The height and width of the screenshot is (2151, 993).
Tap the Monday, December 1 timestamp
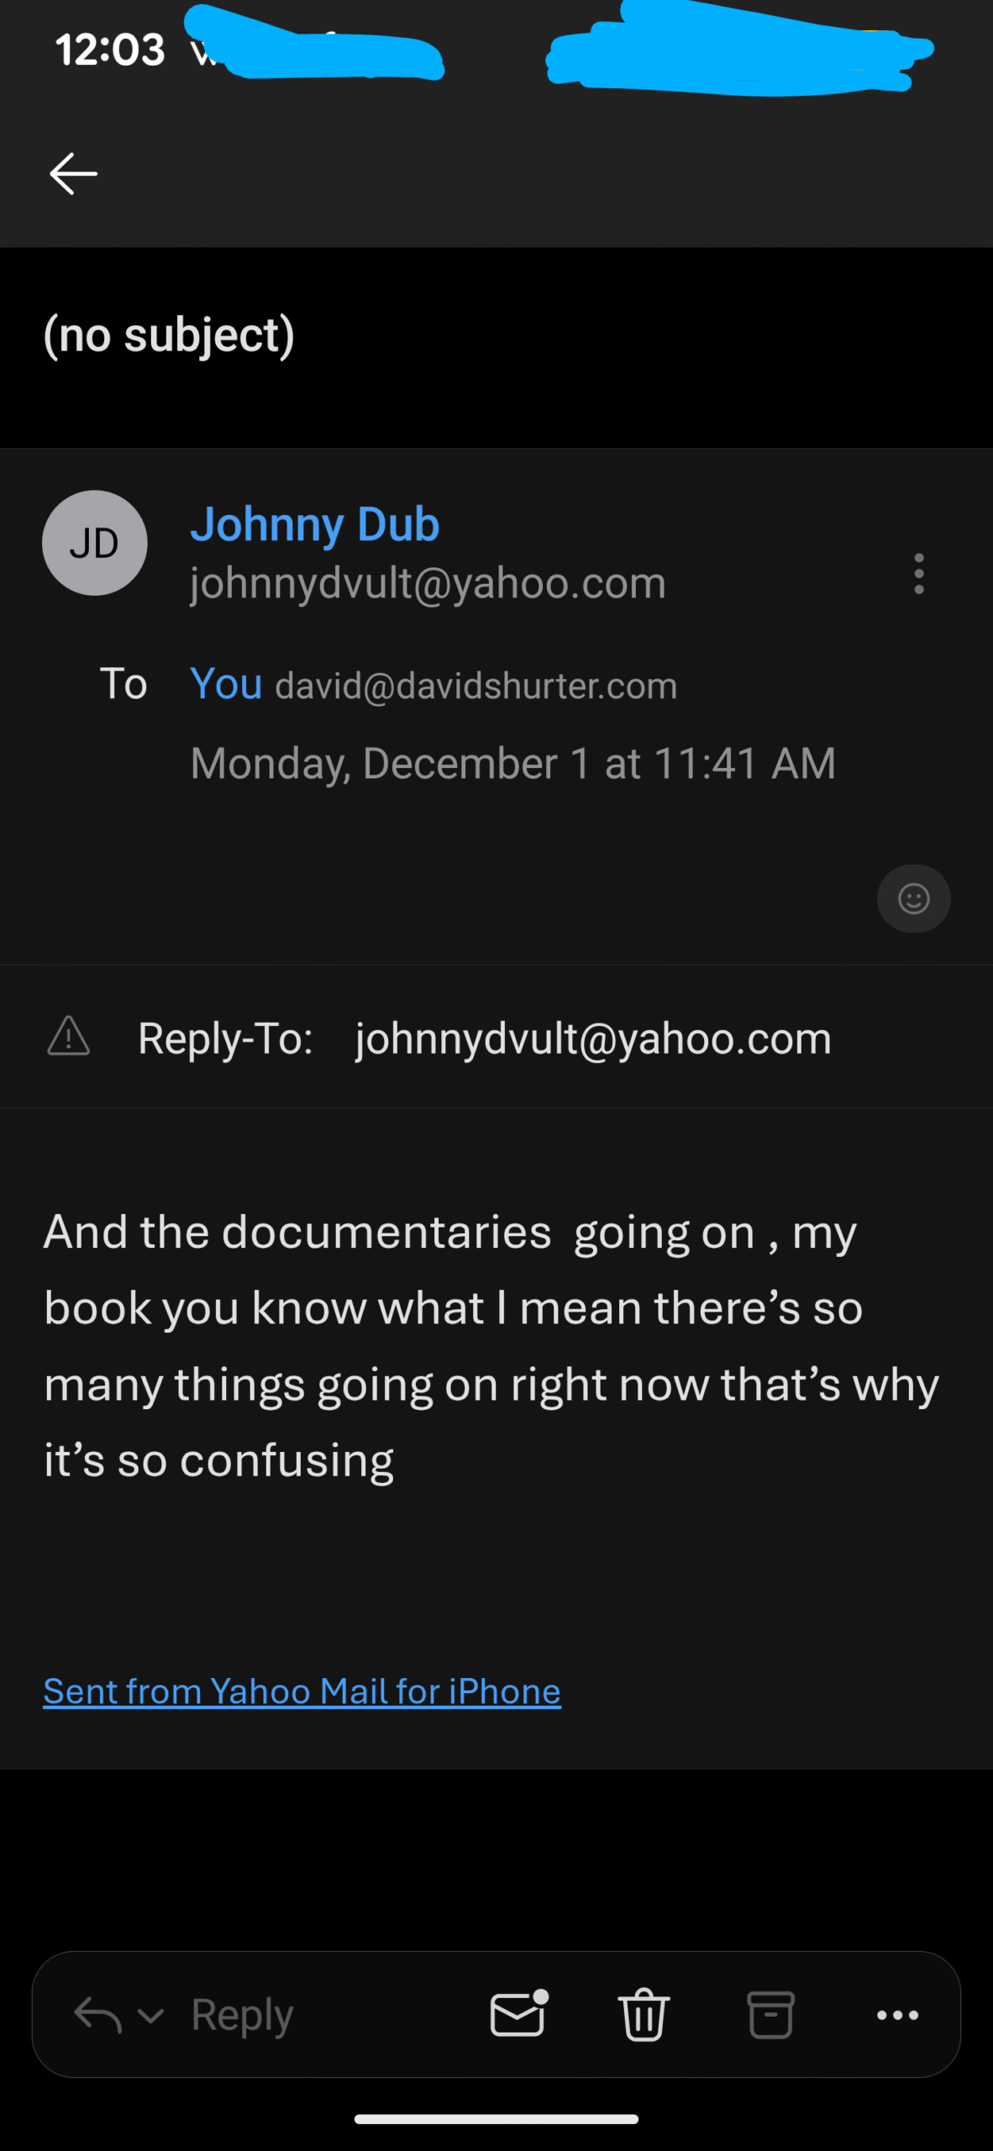[512, 763]
